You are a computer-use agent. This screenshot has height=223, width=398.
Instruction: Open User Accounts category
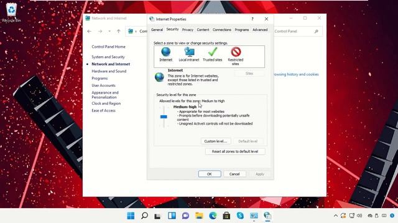coord(103,85)
